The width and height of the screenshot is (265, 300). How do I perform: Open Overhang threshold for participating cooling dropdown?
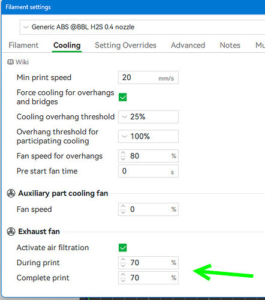tap(148, 136)
